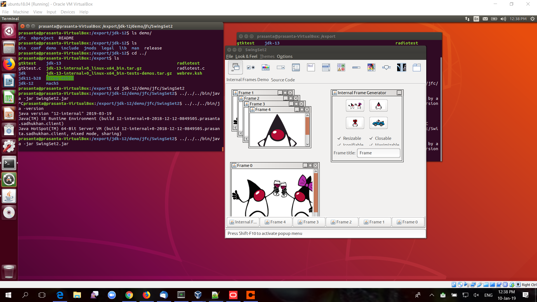Open the color chooser demo icon
The width and height of the screenshot is (537, 302).
pyautogui.click(x=265, y=67)
